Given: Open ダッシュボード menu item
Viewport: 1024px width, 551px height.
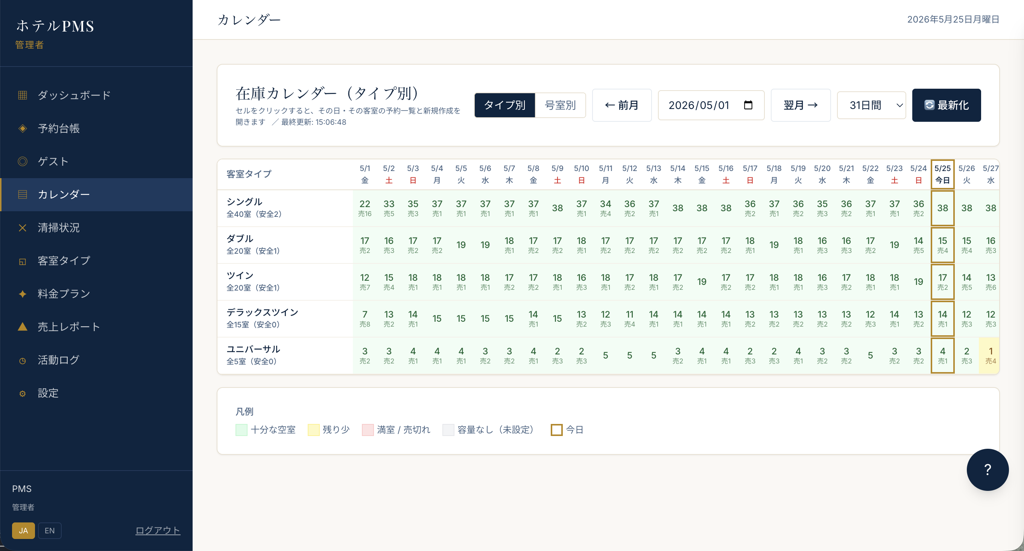Looking at the screenshot, I should (x=96, y=95).
